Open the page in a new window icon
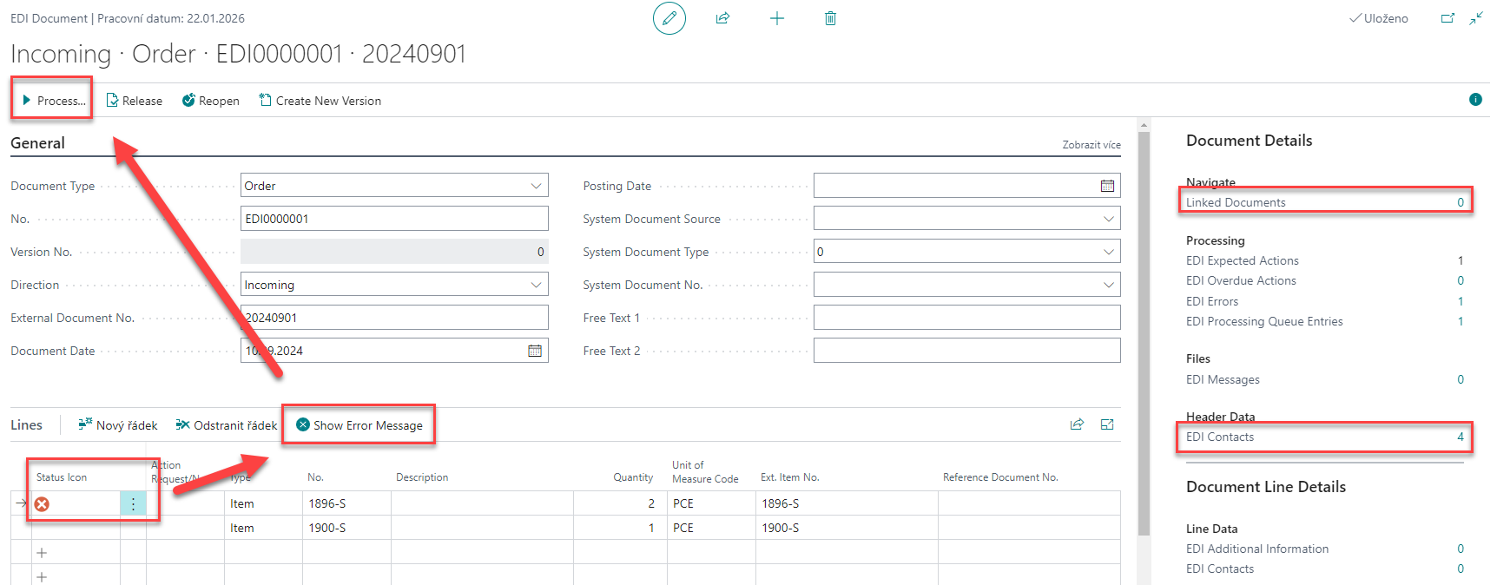The image size is (1497, 585). click(x=1448, y=18)
